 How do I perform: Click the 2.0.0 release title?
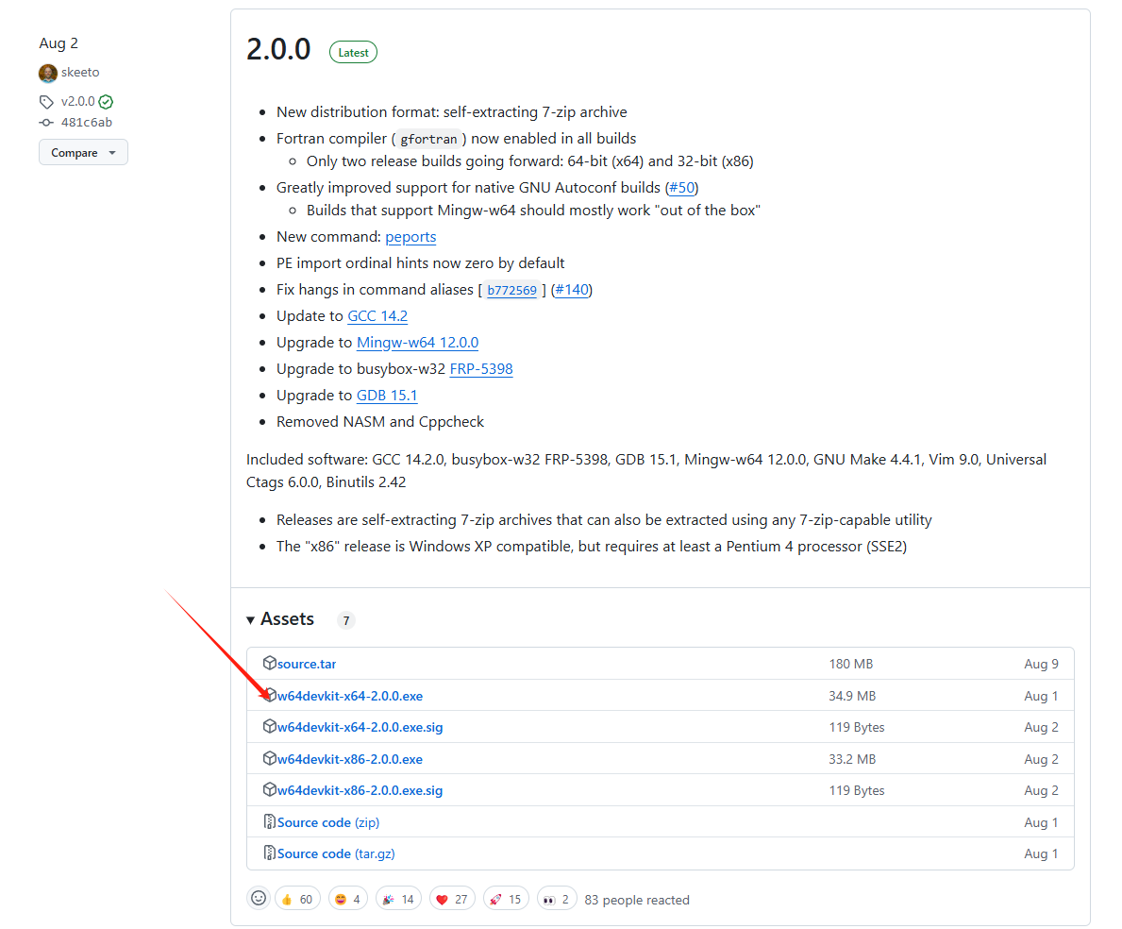click(278, 49)
